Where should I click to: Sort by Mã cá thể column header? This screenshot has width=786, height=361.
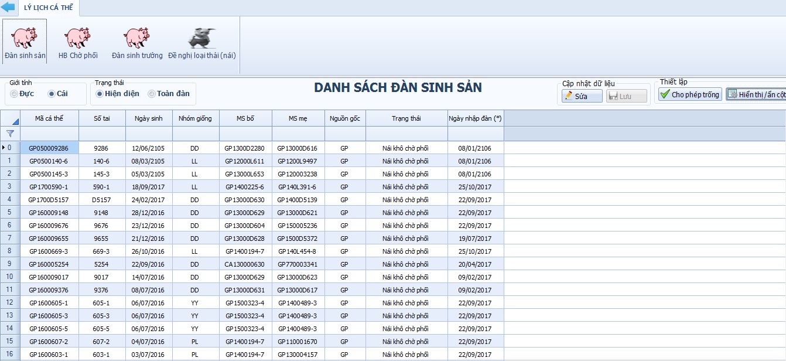click(49, 118)
